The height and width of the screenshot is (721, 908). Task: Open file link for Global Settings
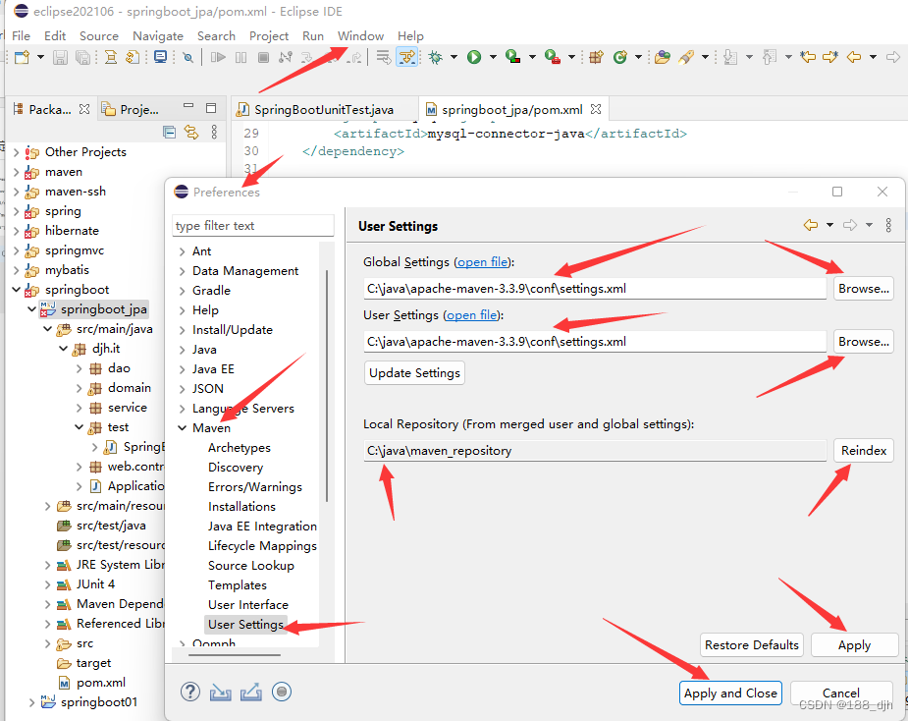483,262
